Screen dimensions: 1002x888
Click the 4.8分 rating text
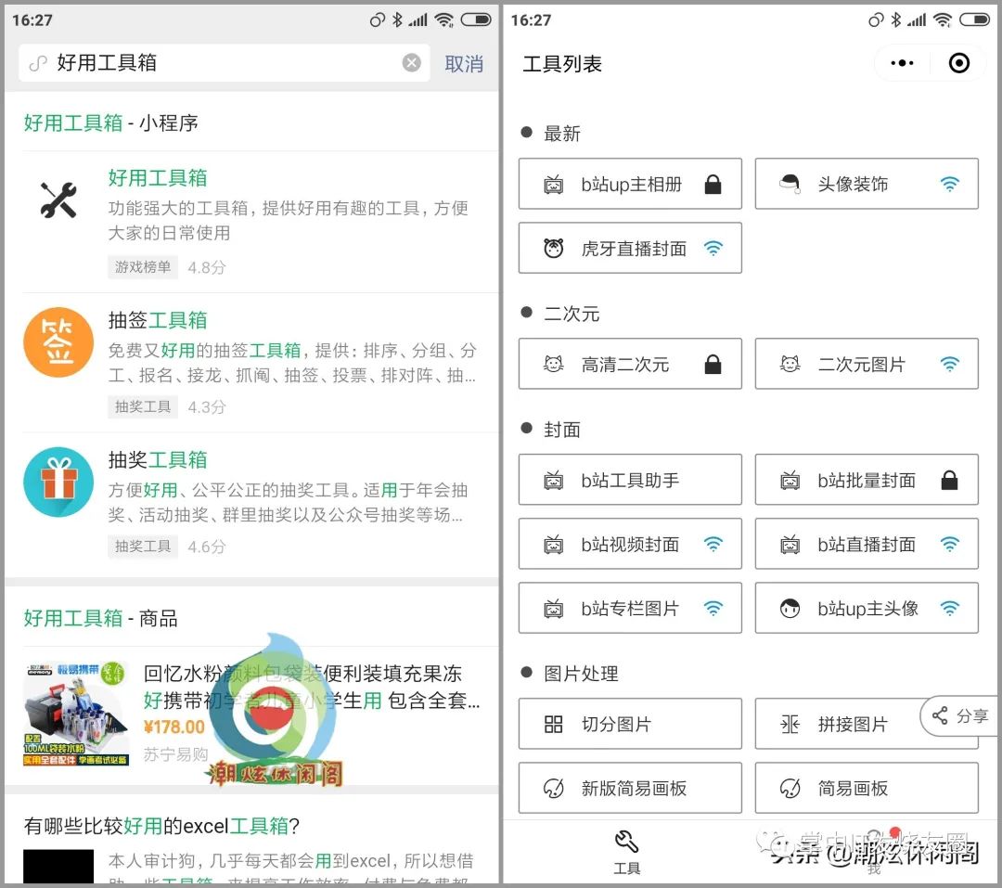point(206,267)
